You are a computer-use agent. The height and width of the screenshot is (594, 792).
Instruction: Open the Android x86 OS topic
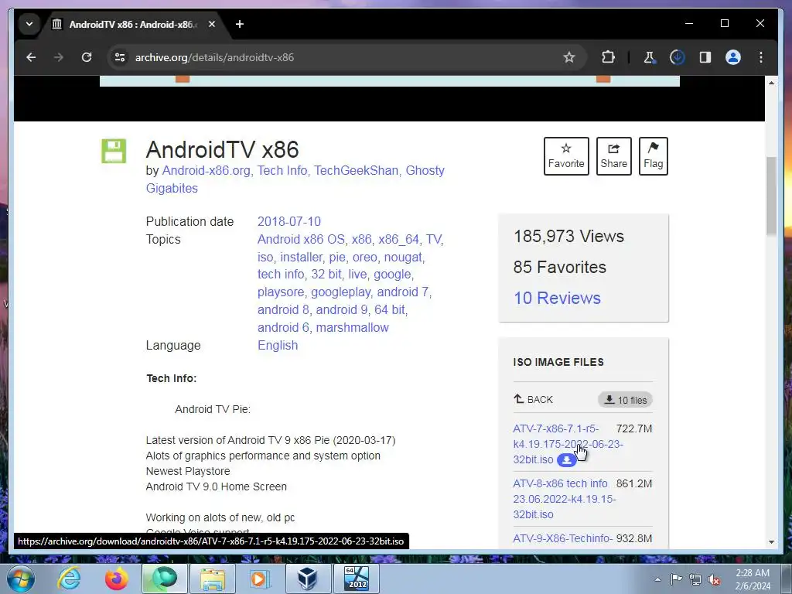[301, 240]
